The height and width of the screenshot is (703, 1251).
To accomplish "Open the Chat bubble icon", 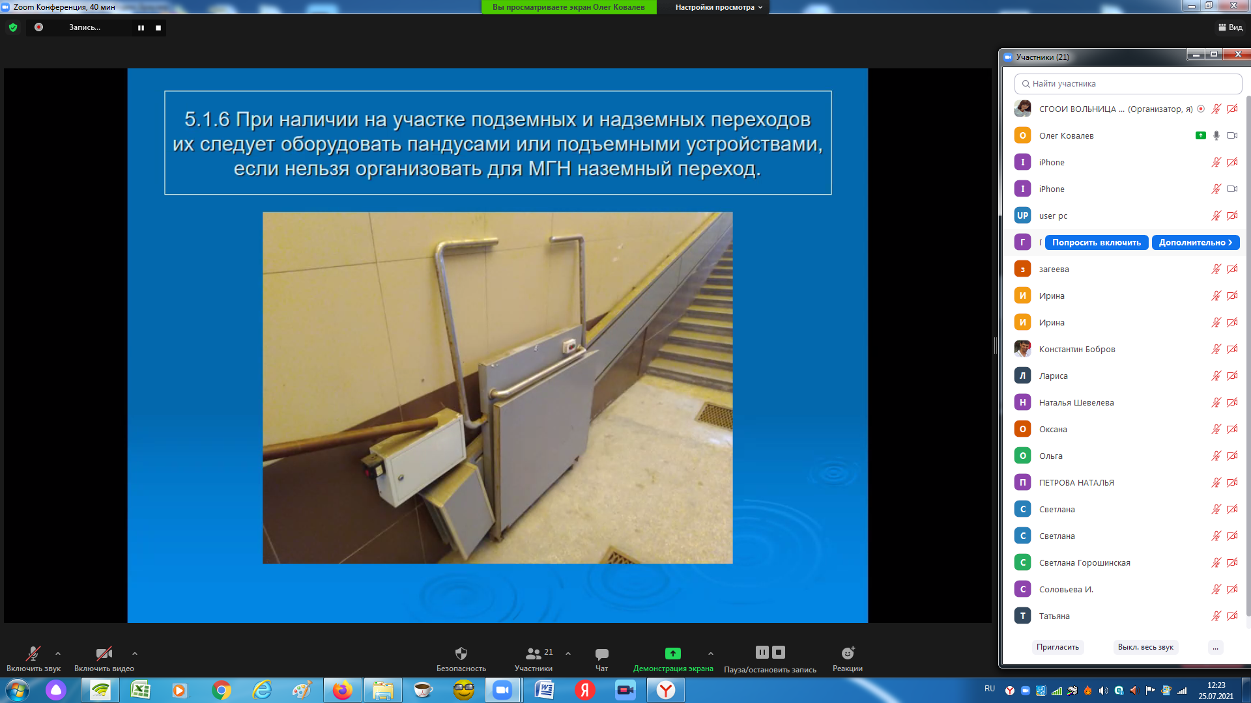I will [601, 654].
